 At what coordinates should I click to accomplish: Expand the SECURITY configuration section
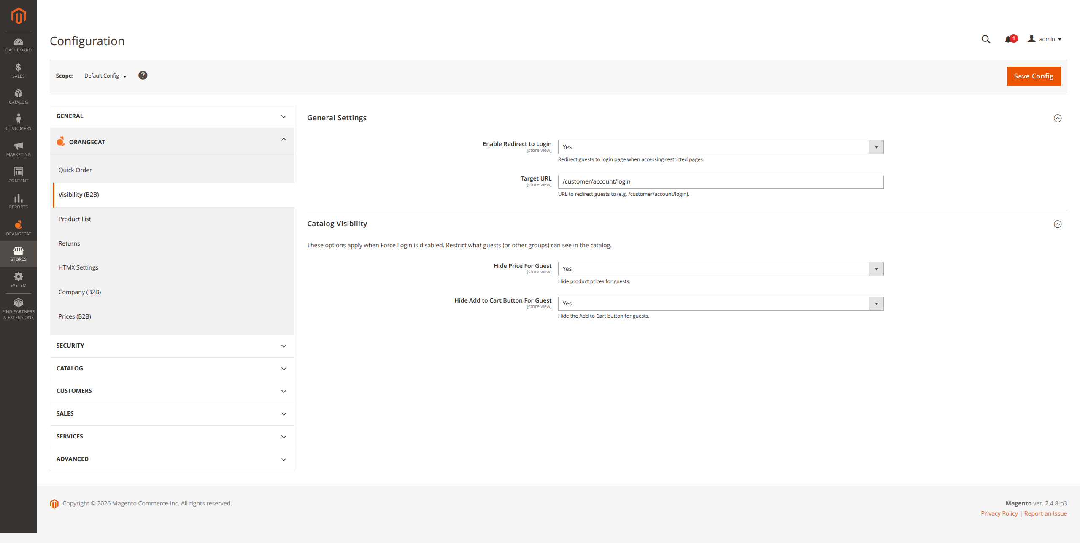[171, 346]
